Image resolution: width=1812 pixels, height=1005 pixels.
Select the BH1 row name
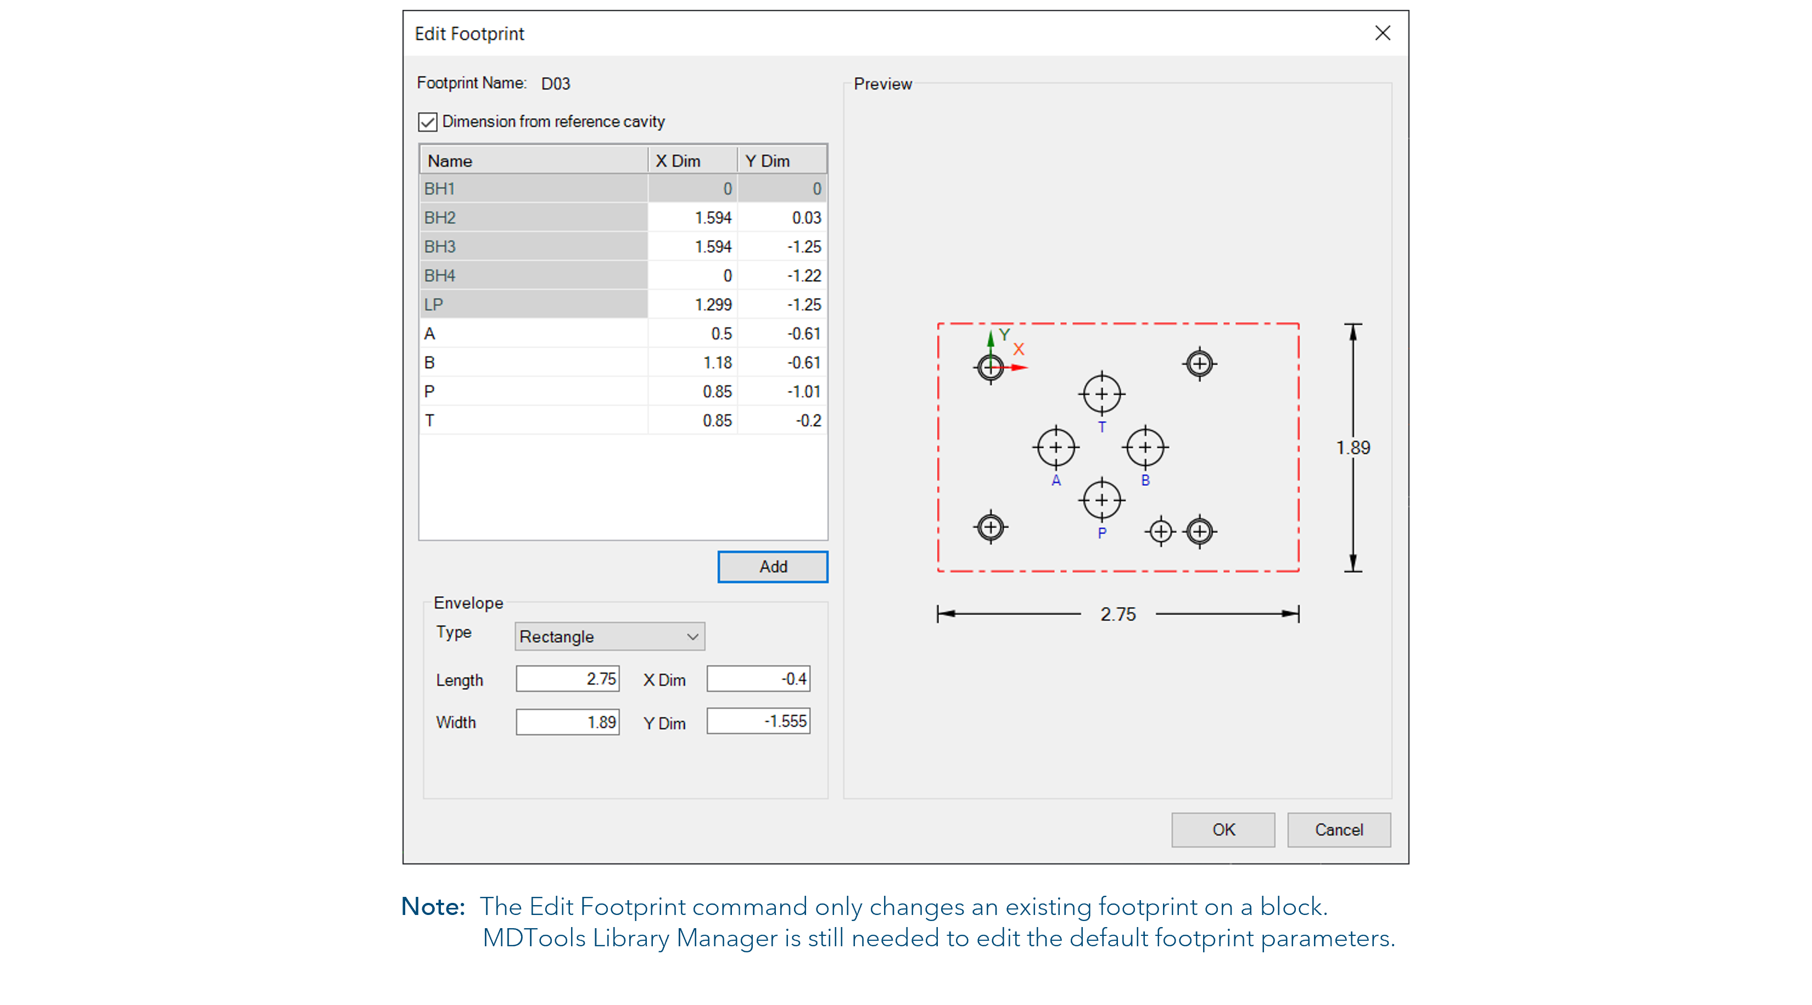[533, 188]
